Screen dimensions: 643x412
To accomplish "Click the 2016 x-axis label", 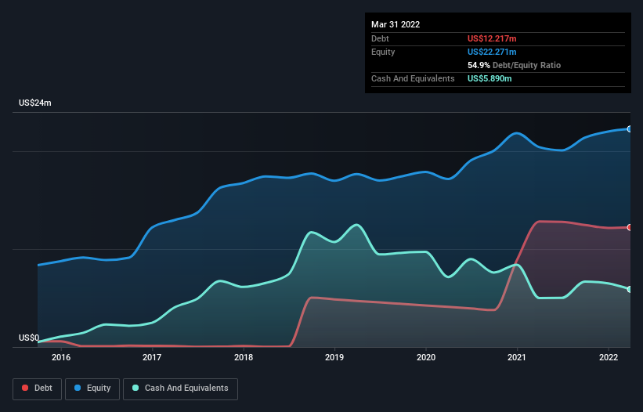I will pyautogui.click(x=61, y=357).
